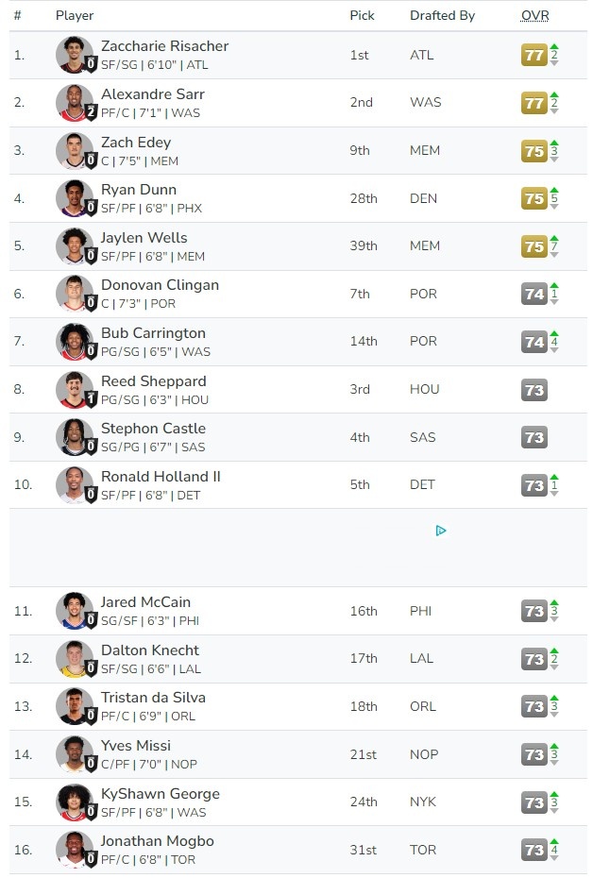This screenshot has width=593, height=878.
Task: Open Ronald Holland II's name link
Action: click(x=161, y=477)
